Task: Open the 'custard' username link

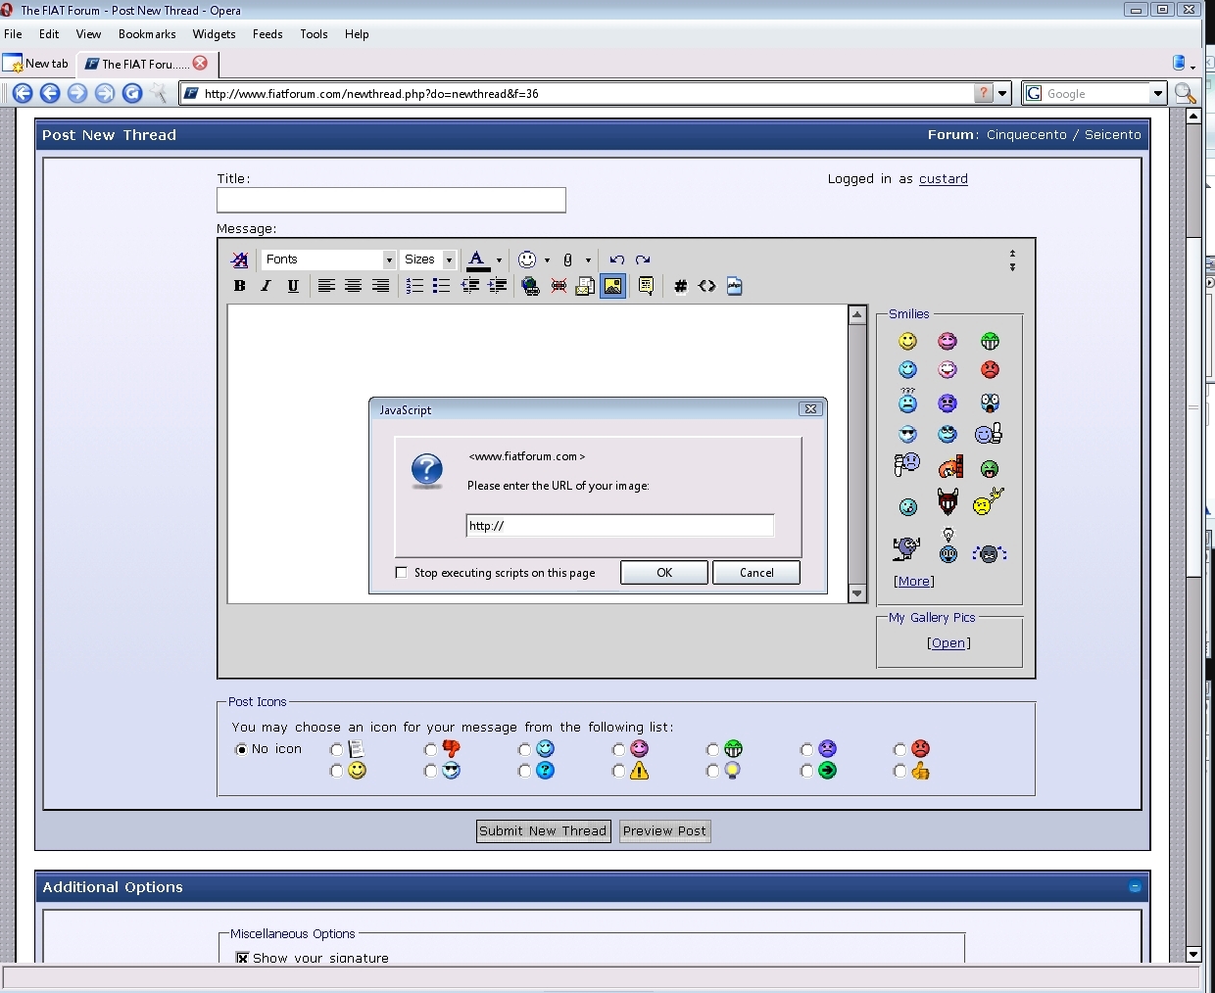Action: tap(944, 179)
